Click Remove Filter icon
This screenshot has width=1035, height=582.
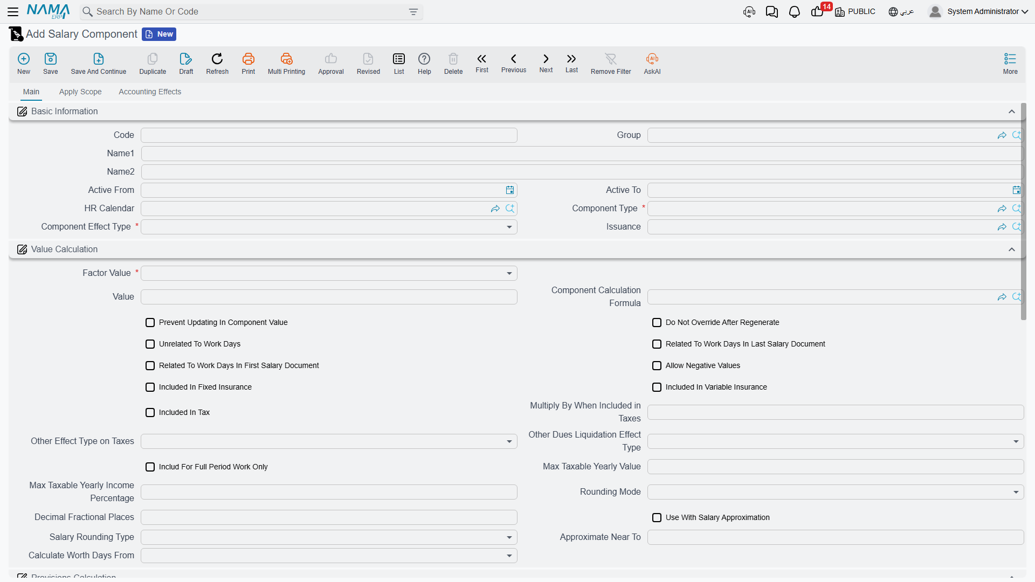point(611,63)
